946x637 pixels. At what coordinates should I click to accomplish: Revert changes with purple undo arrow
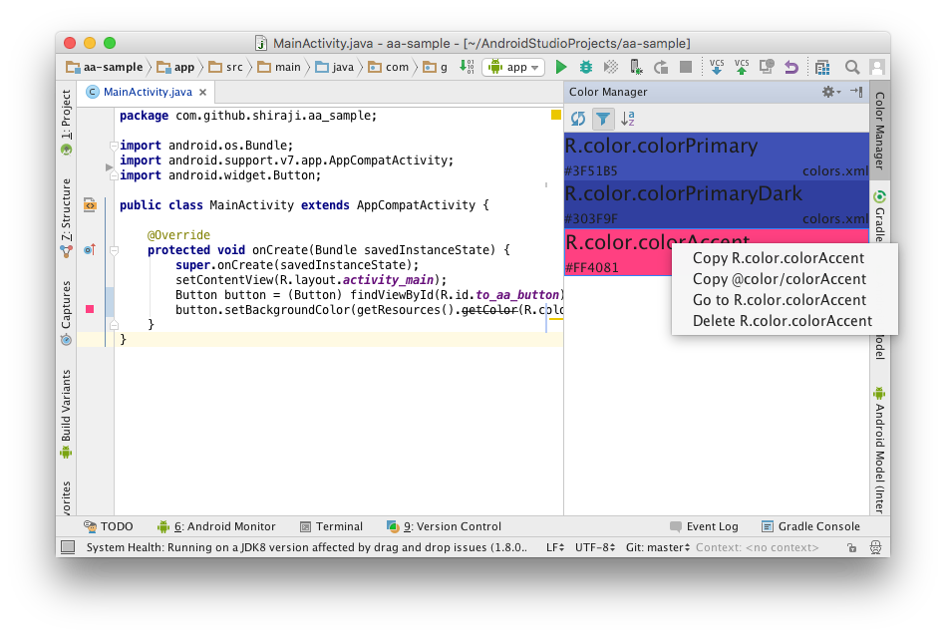point(790,67)
